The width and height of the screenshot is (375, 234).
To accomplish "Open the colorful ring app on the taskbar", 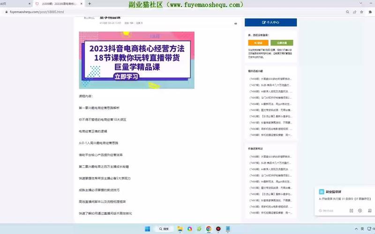I will (190, 229).
